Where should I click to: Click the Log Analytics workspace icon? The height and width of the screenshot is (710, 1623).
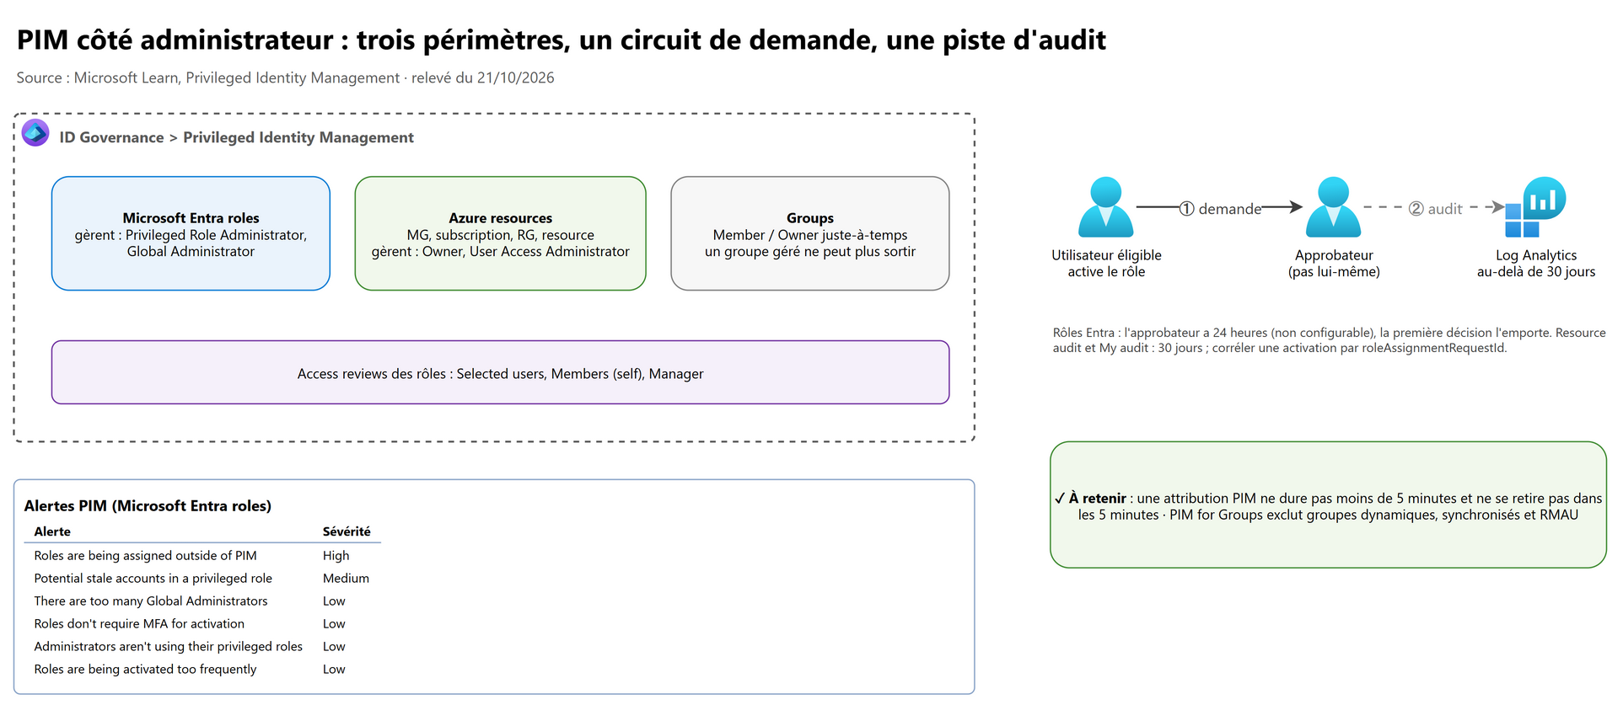coord(1535,207)
